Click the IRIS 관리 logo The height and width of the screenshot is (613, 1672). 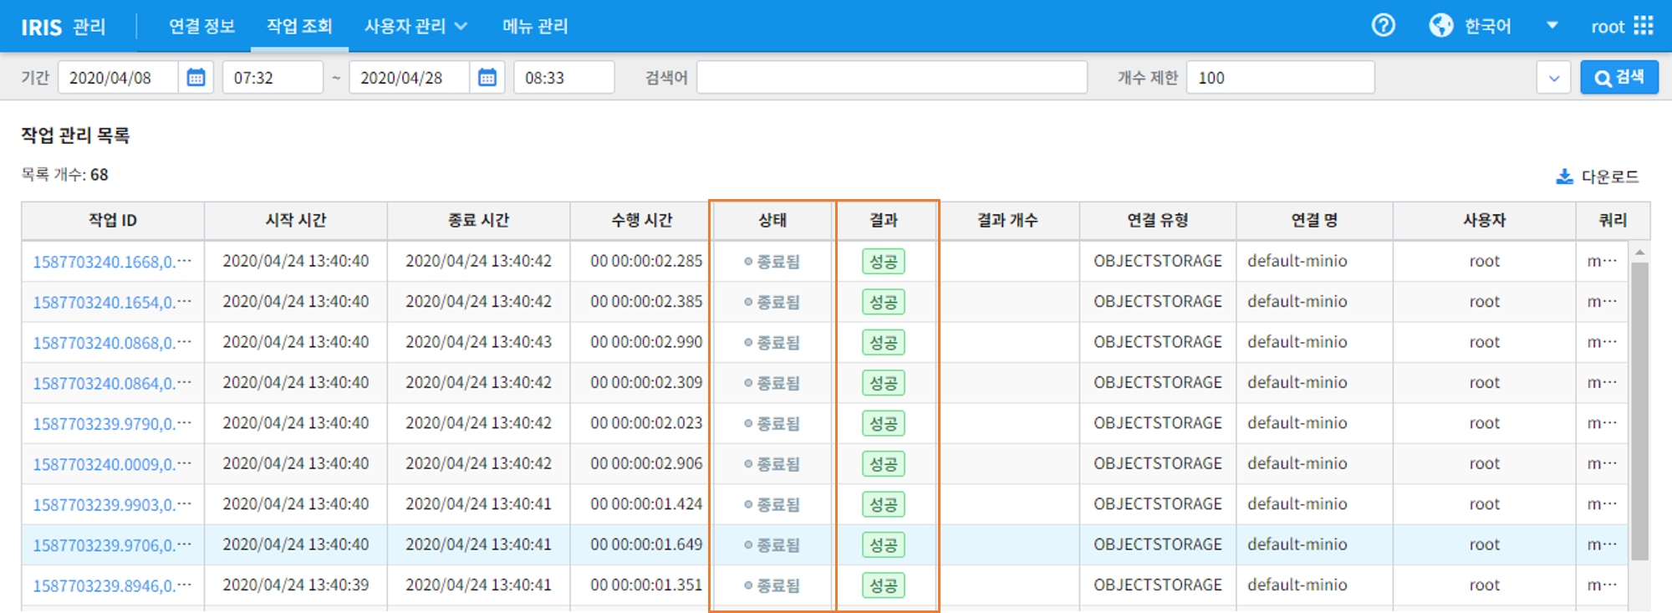coord(64,27)
